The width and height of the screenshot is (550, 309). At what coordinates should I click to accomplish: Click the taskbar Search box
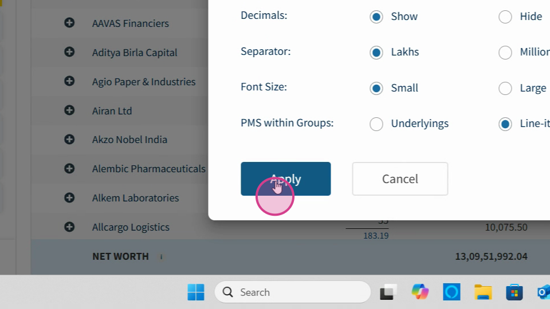(x=293, y=292)
